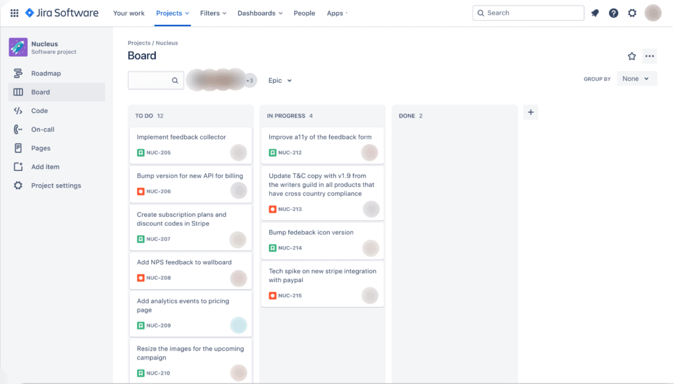
Task: Click the Projects breadcrumb link
Action: 139,43
